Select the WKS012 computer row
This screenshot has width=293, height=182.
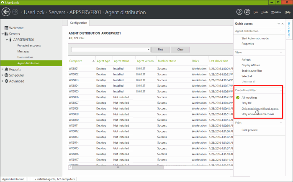coord(151,131)
